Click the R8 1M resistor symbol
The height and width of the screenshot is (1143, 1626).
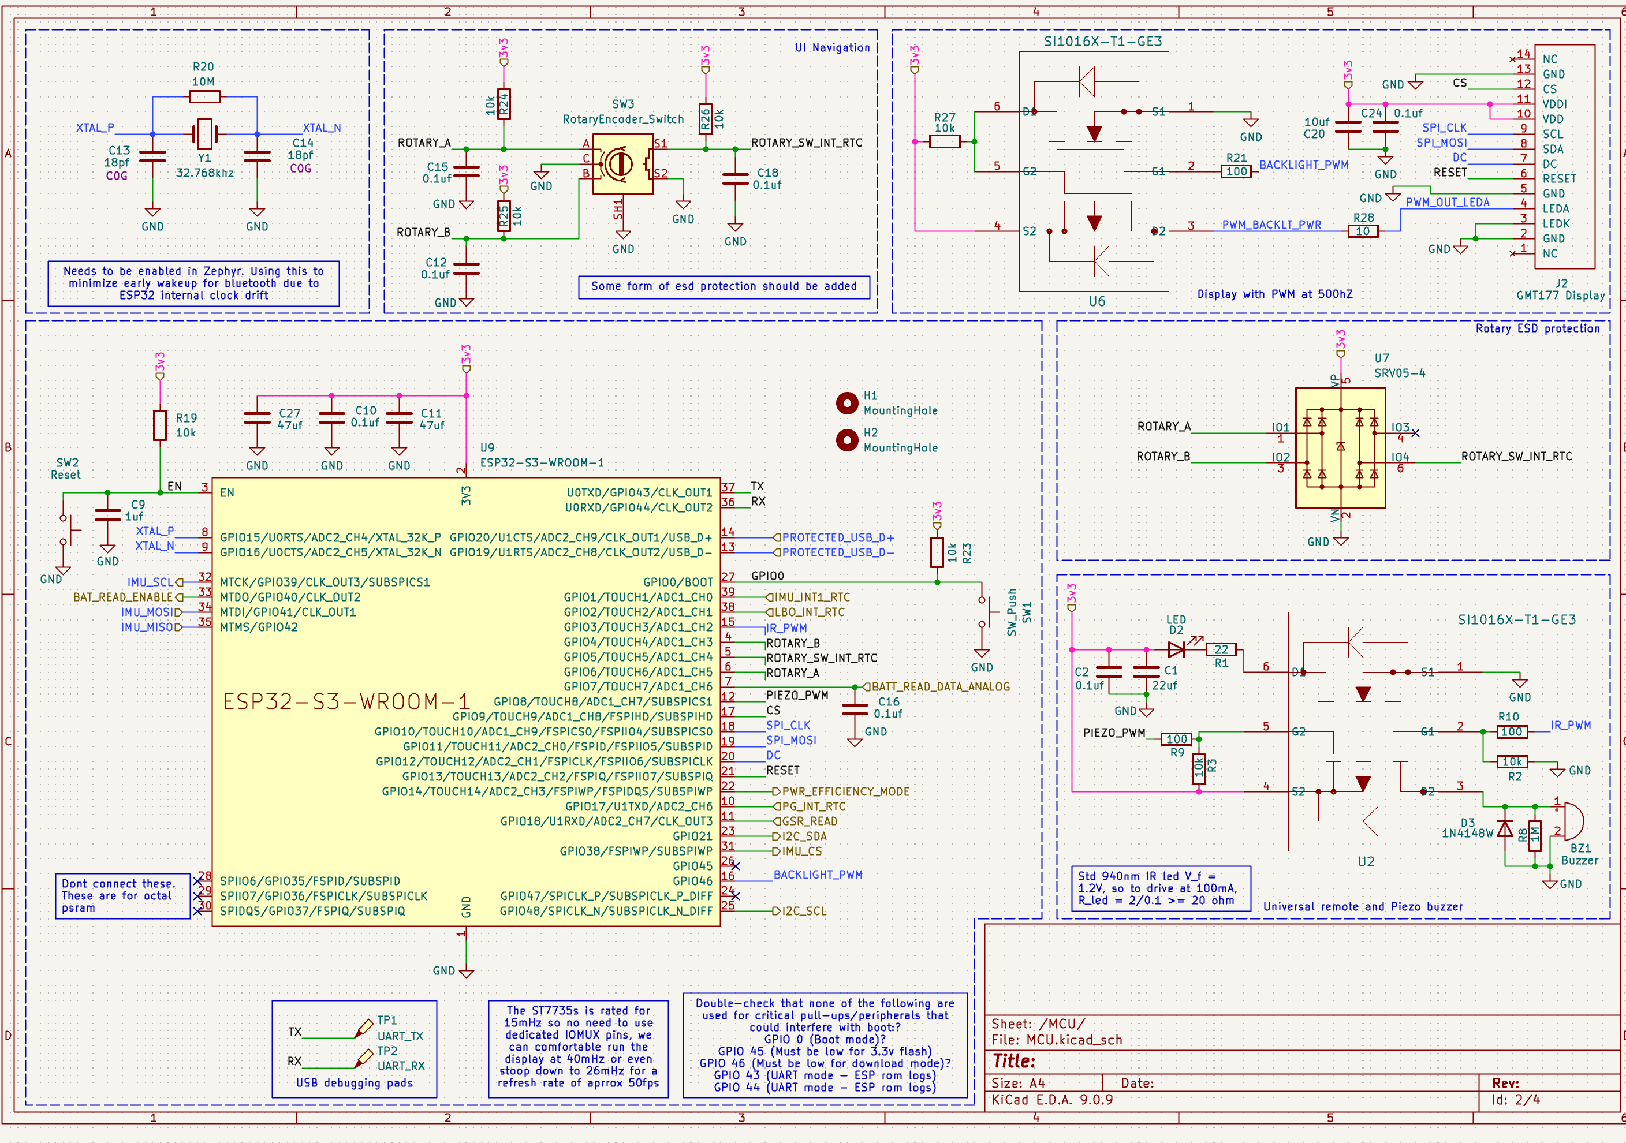[x=1535, y=836]
